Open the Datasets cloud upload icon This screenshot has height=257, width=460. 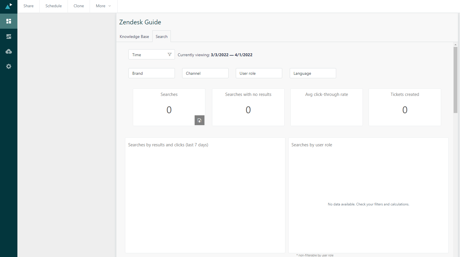pyautogui.click(x=9, y=51)
